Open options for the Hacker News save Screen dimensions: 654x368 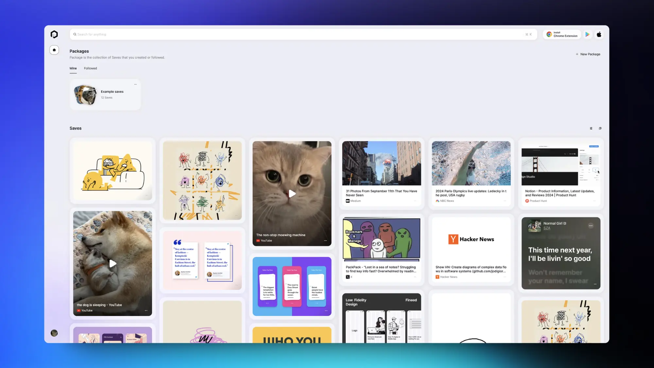[x=505, y=277]
